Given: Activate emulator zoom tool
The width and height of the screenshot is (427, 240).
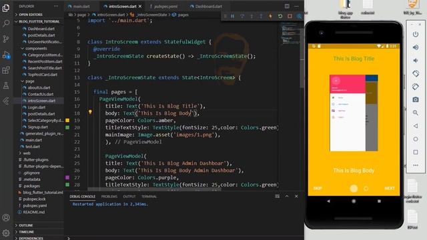Looking at the screenshot, I should (x=415, y=113).
